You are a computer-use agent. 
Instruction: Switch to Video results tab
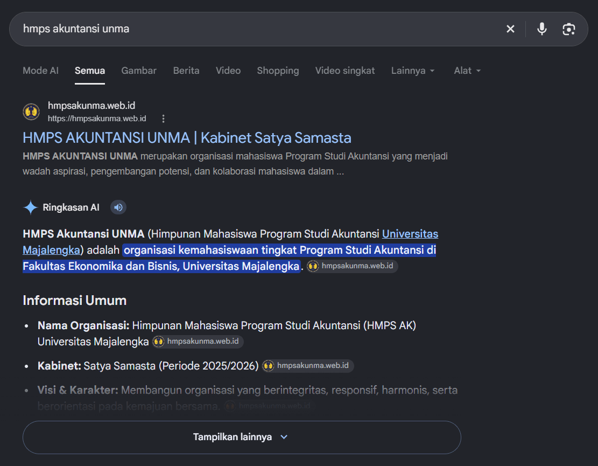[x=228, y=71]
